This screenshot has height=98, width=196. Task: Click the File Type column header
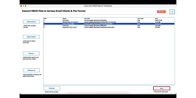point(140,18)
